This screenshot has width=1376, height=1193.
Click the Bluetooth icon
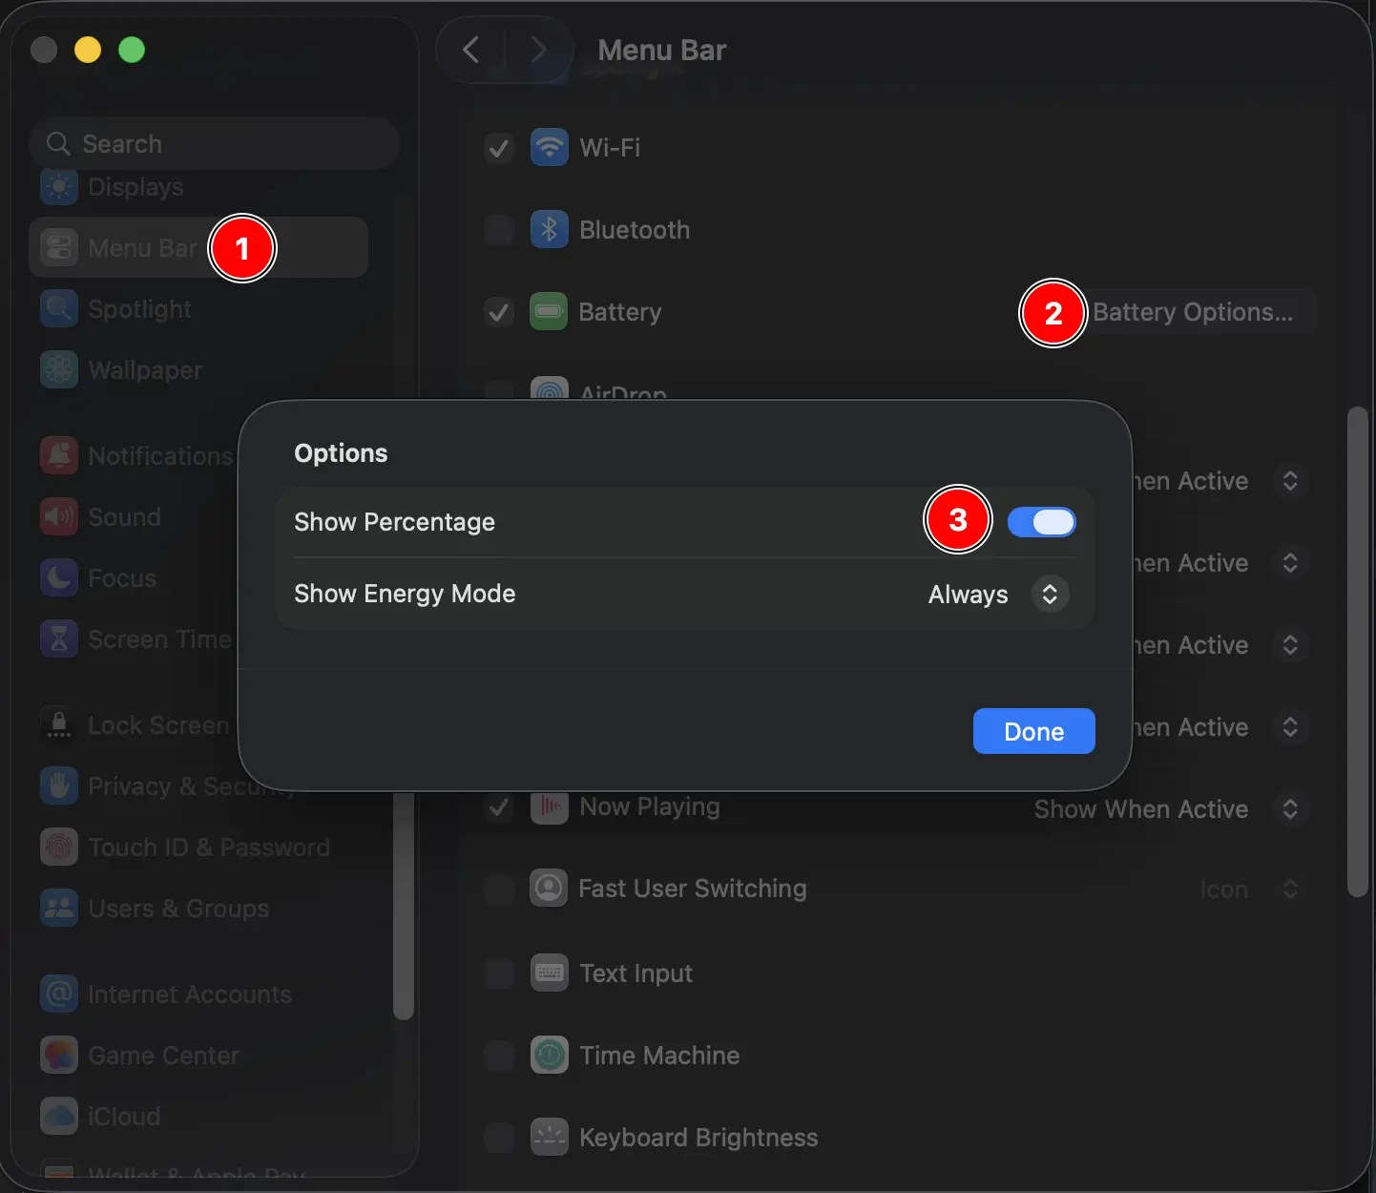click(549, 230)
